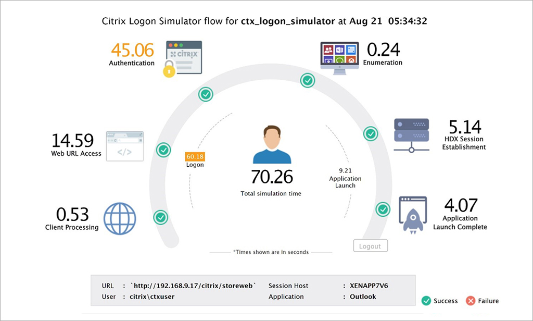Click the 0.53 Client Processing value

pos(72,215)
